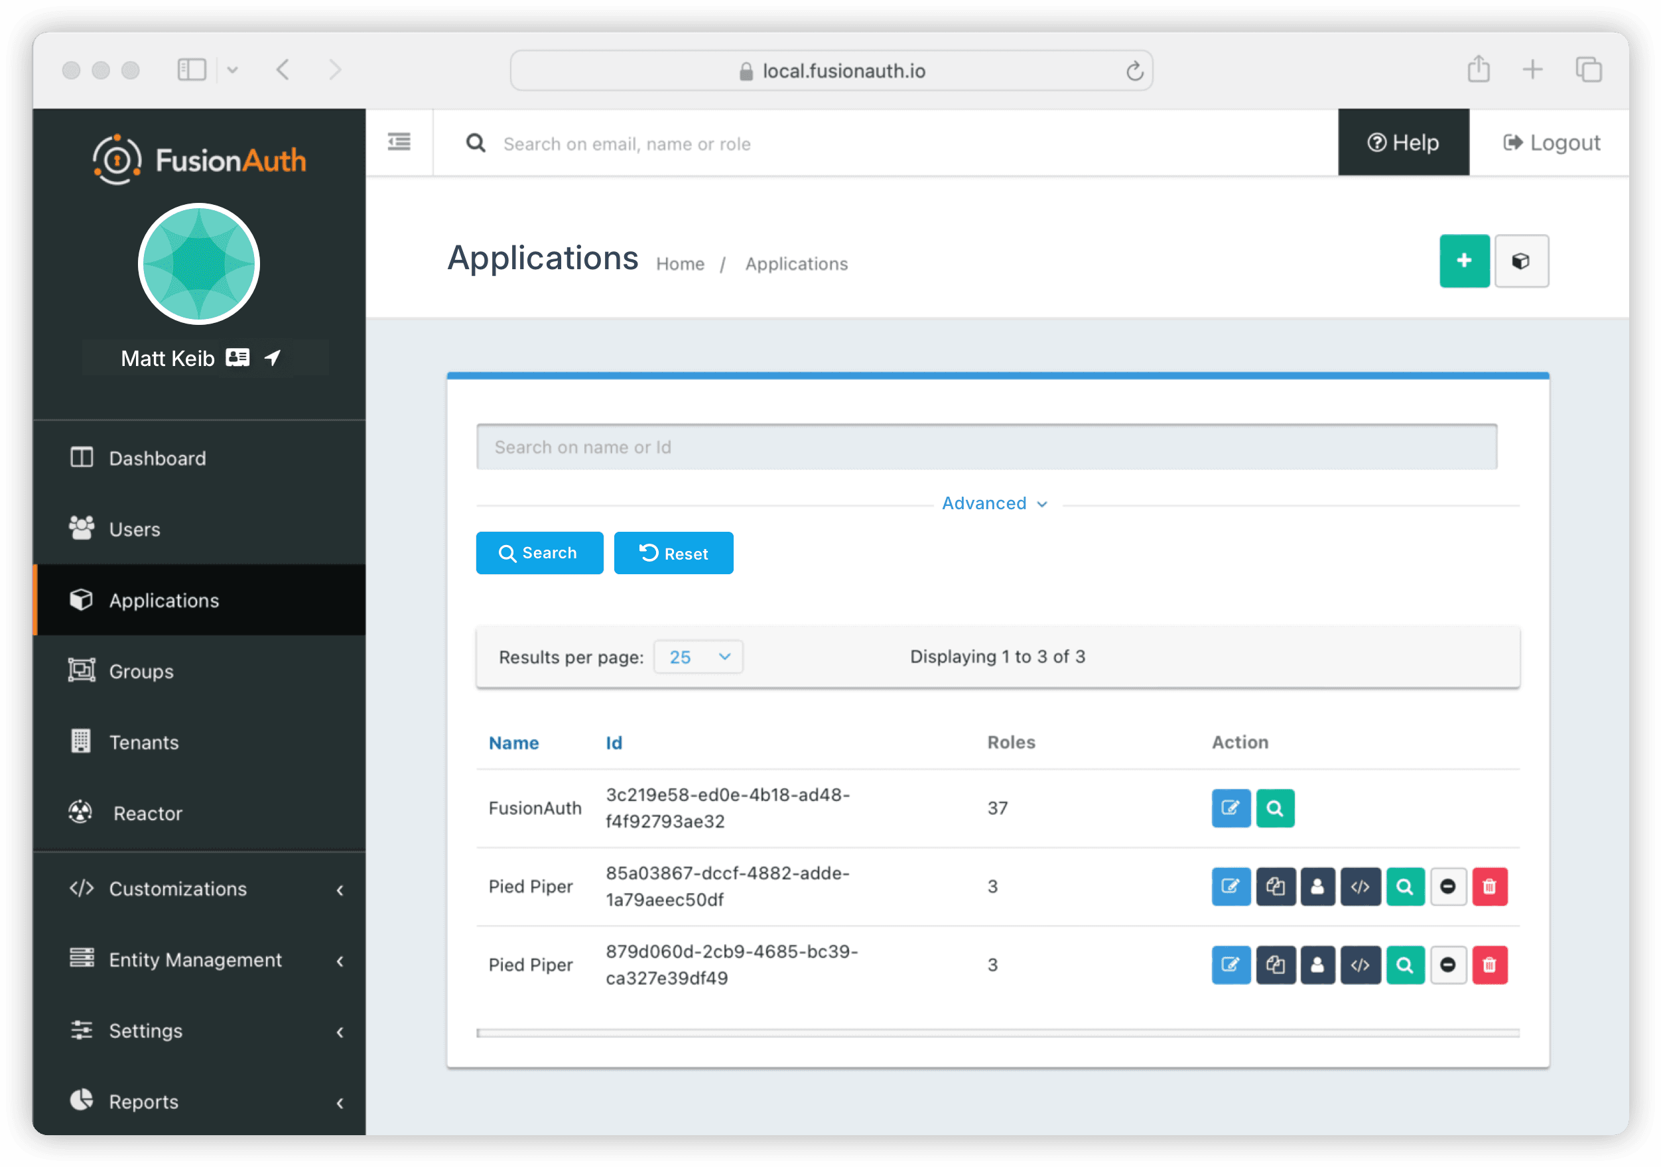Screen dimensions: 1661x1167
Task: Click the Id text 3c219e58-ed0e-4b18-ad48-f4f92793ae32
Action: point(728,808)
